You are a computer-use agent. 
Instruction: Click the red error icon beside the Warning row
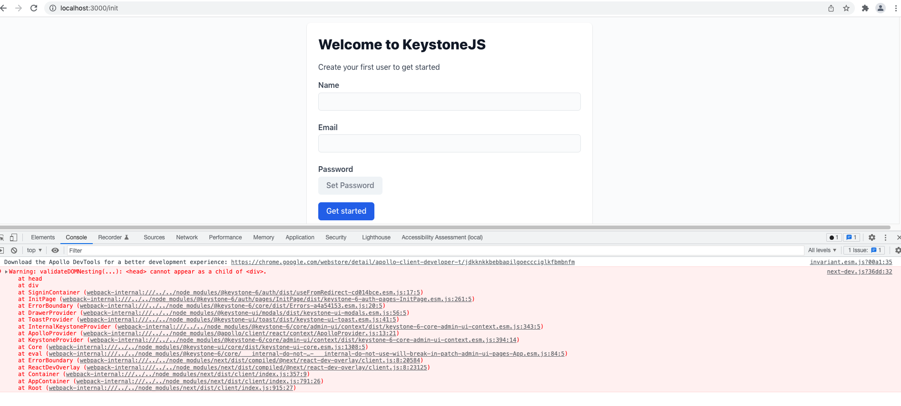pyautogui.click(x=1, y=272)
